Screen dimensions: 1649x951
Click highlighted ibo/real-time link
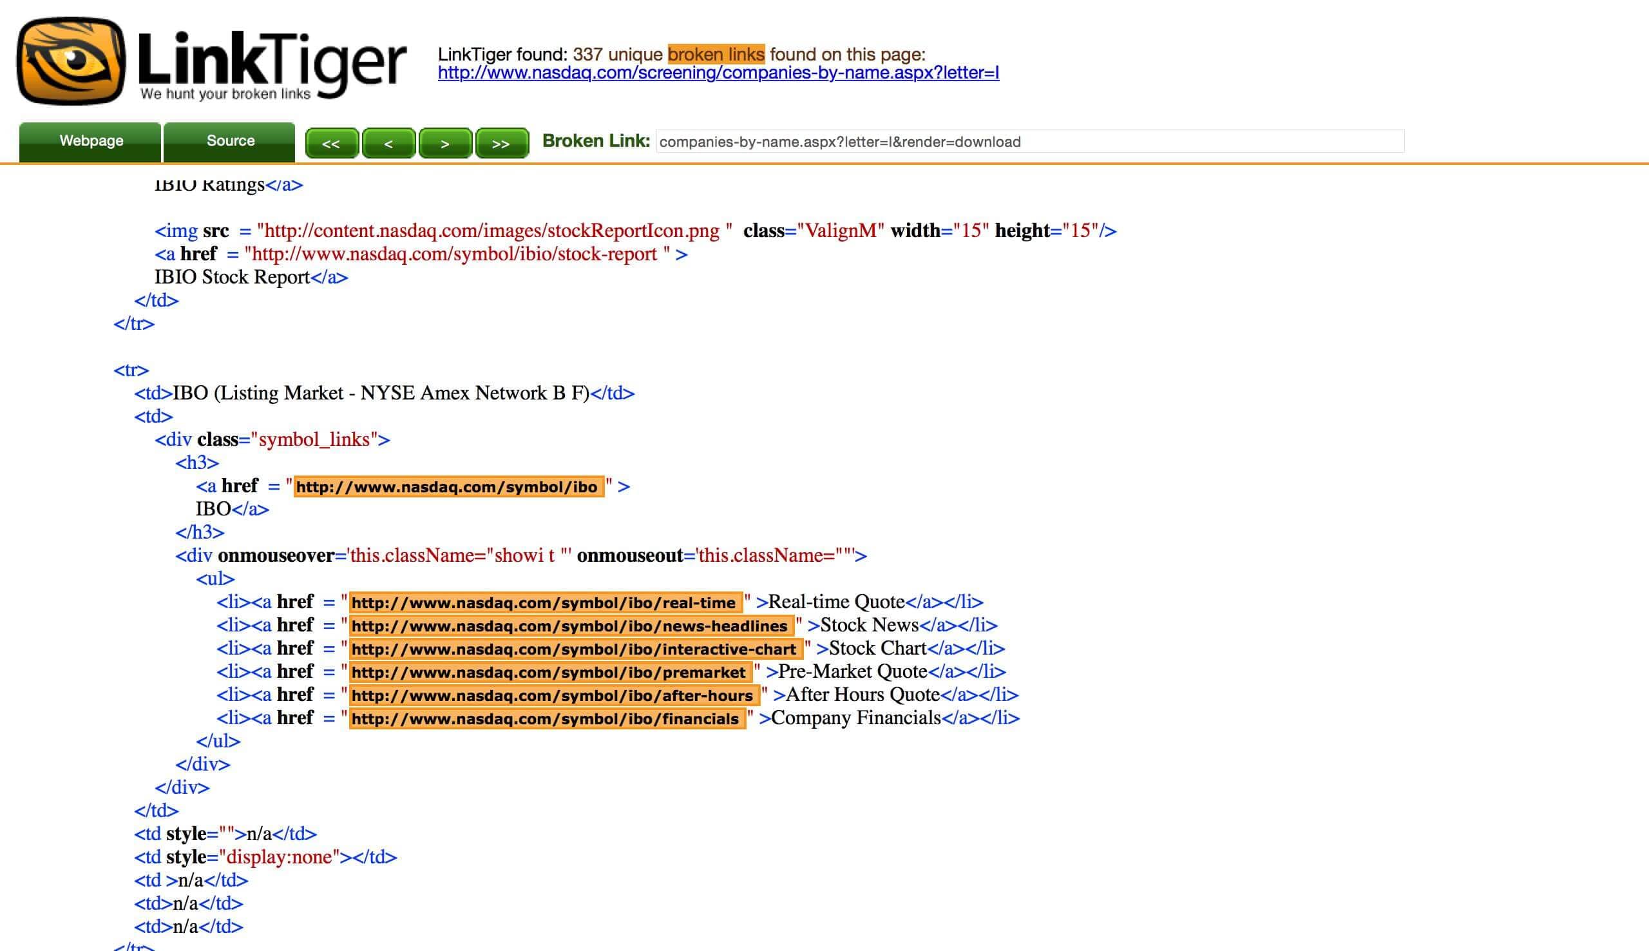pos(546,602)
